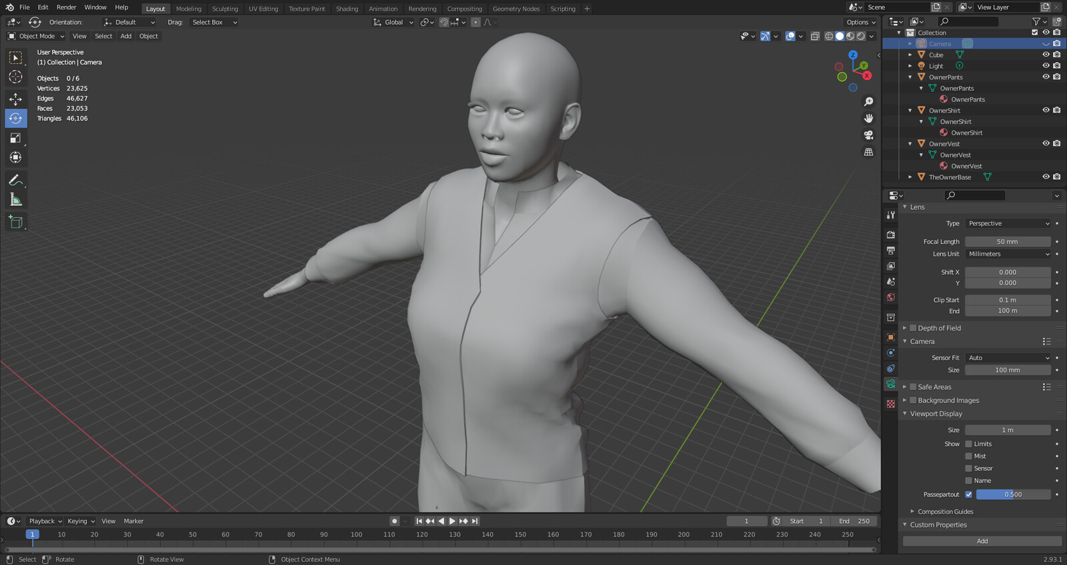Open the lens Type Perspective dropdown
This screenshot has height=565, width=1067.
[x=1008, y=223]
